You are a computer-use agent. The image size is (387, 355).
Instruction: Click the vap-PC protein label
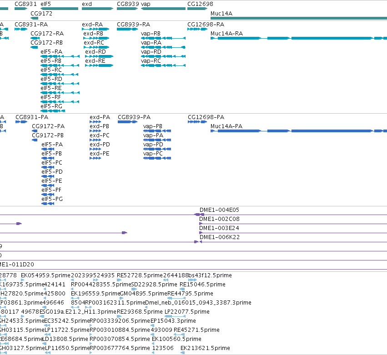click(x=153, y=154)
